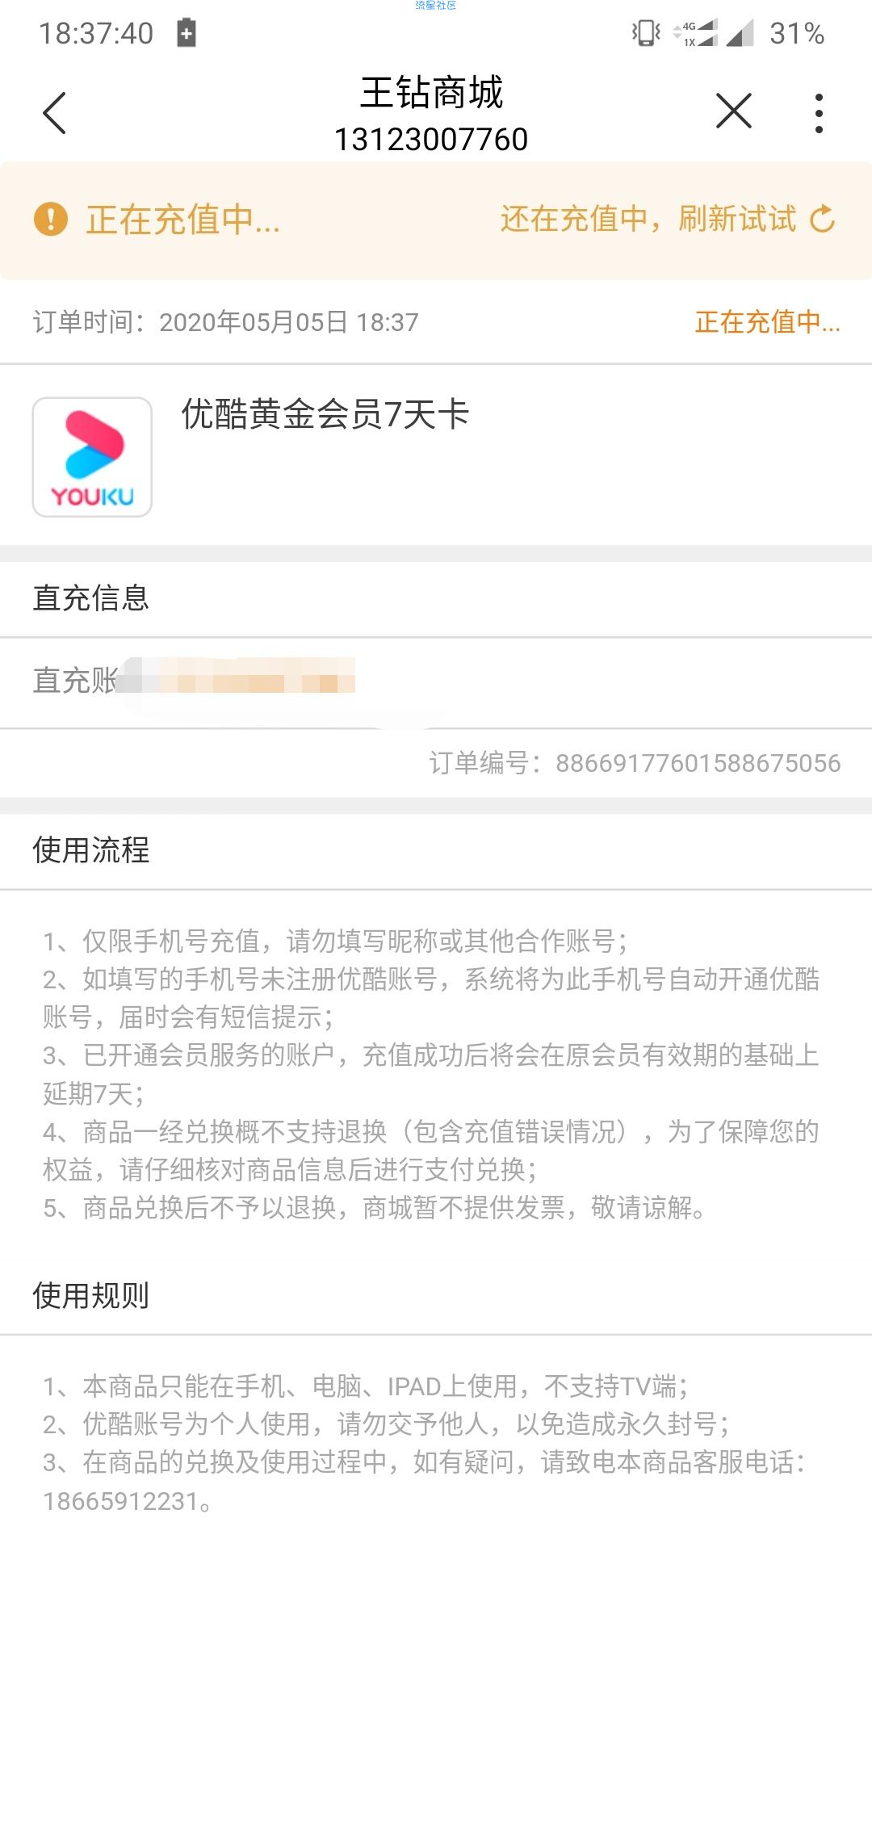Close the page with the X icon
This screenshot has width=872, height=1841.
coord(733,111)
